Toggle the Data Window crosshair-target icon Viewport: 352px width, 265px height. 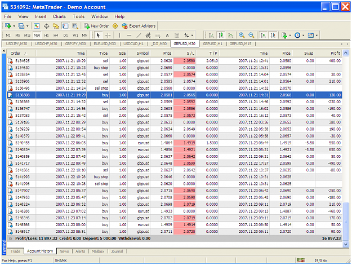coord(47,26)
